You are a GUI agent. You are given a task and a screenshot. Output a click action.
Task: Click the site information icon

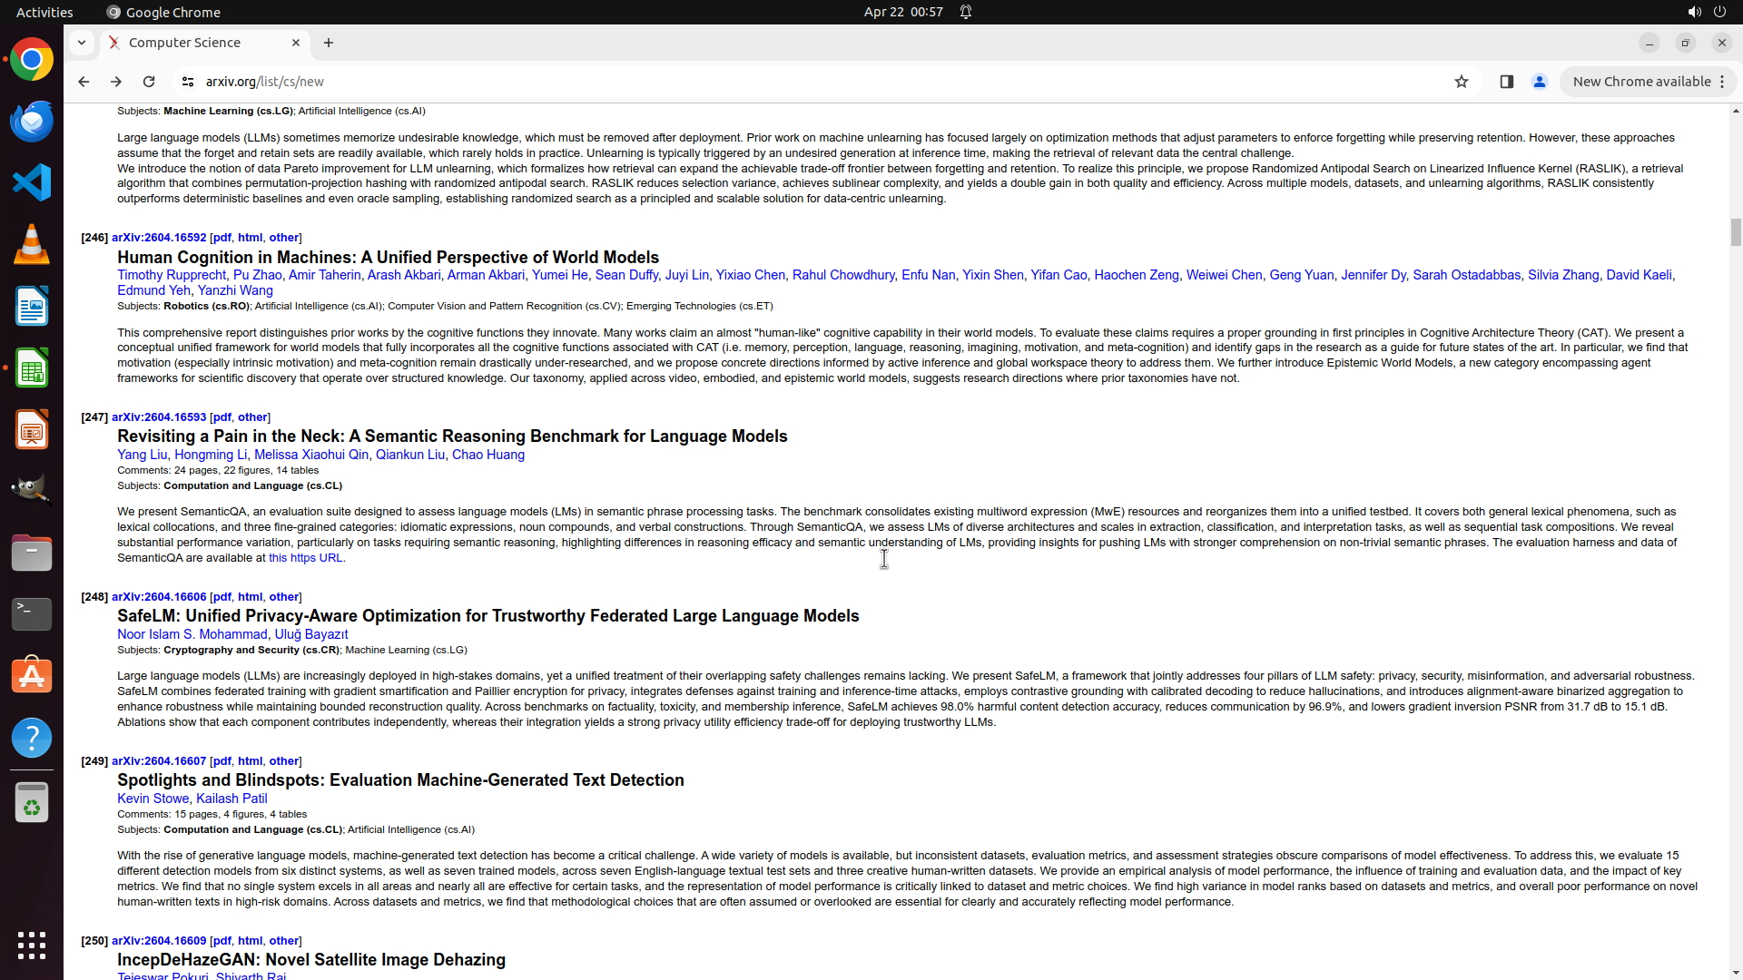188,82
